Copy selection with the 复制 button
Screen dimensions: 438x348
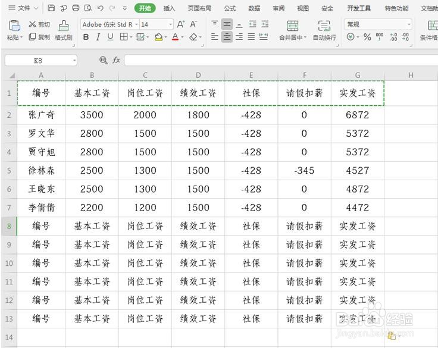(39, 37)
